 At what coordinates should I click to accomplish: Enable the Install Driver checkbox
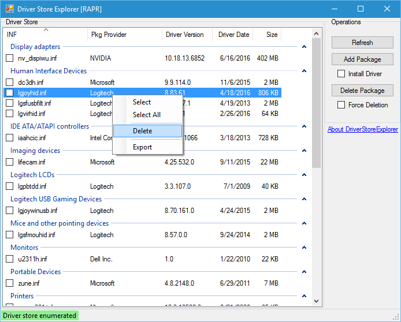(x=341, y=74)
